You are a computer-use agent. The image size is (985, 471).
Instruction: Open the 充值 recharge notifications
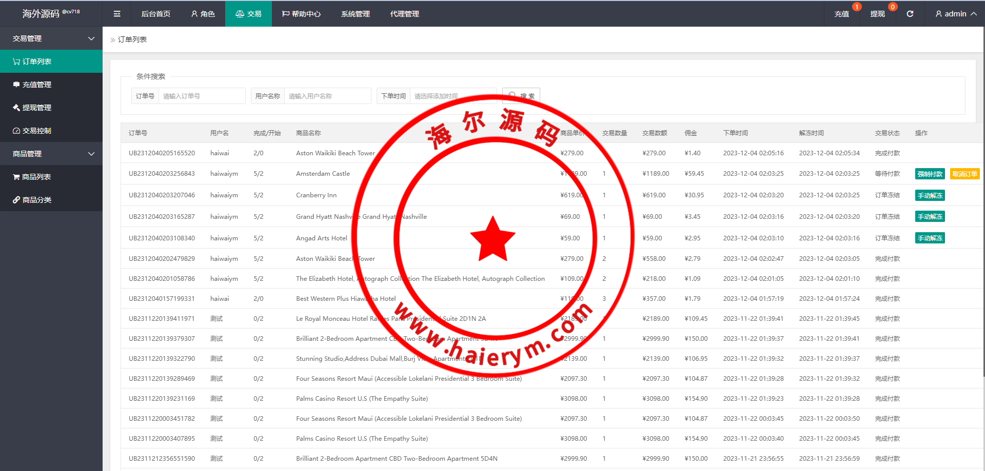(x=841, y=14)
